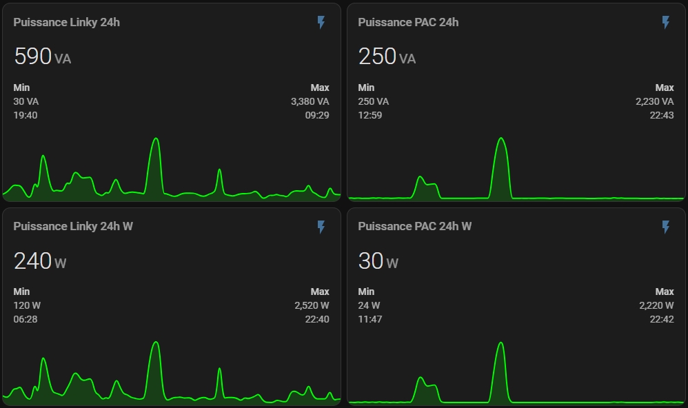The height and width of the screenshot is (408, 688).
Task: Click the lightning icon on Puissance Linky 24h card
Action: pyautogui.click(x=321, y=23)
